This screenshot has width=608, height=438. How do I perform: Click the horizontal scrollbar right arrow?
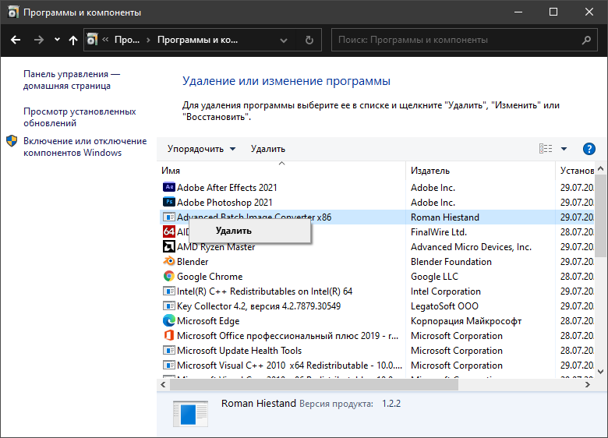click(588, 384)
